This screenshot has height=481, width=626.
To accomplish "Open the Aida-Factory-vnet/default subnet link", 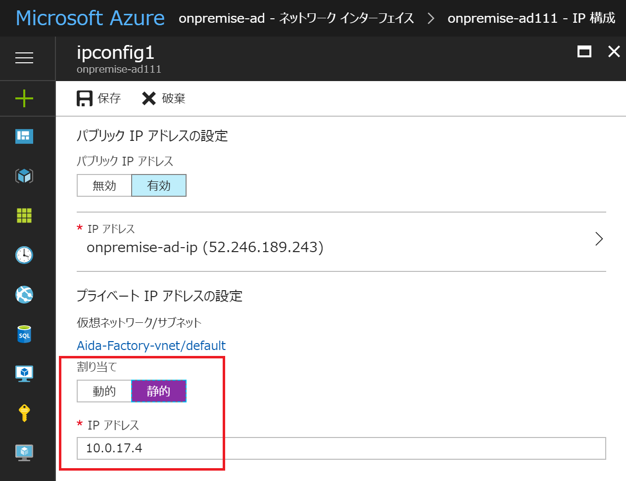I will click(x=151, y=345).
